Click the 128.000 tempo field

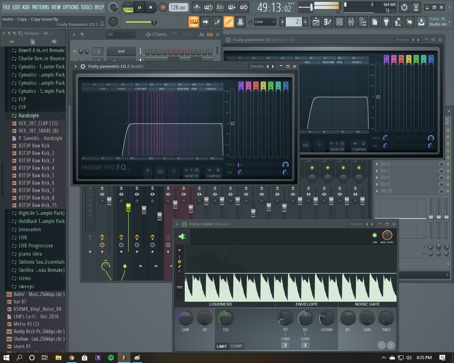click(x=178, y=7)
